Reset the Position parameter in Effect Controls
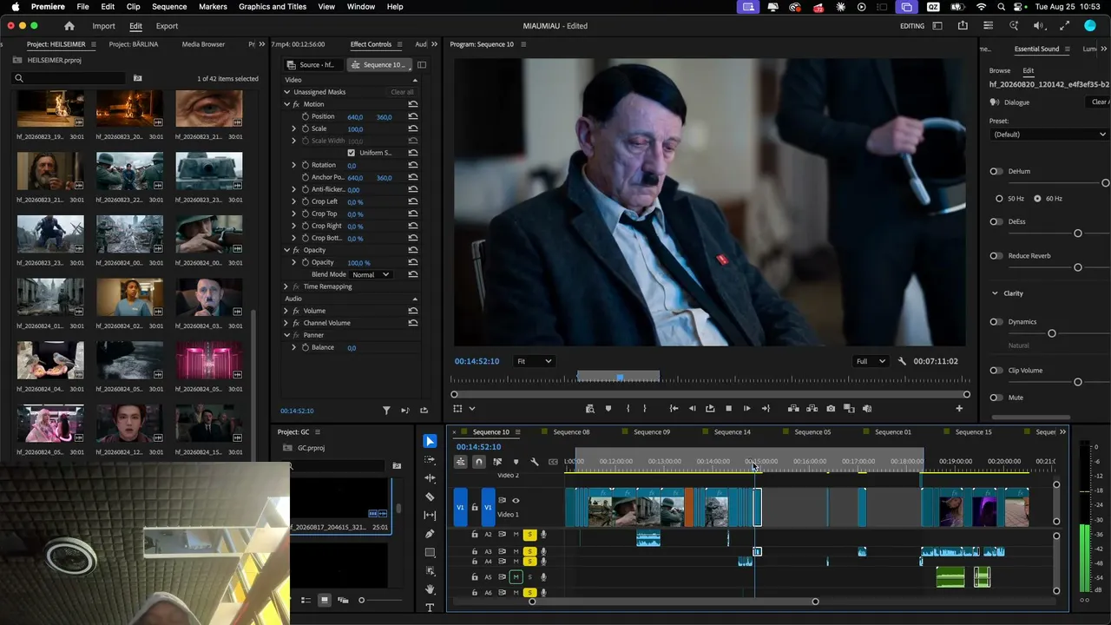Viewport: 1111px width, 625px height. pyautogui.click(x=413, y=116)
